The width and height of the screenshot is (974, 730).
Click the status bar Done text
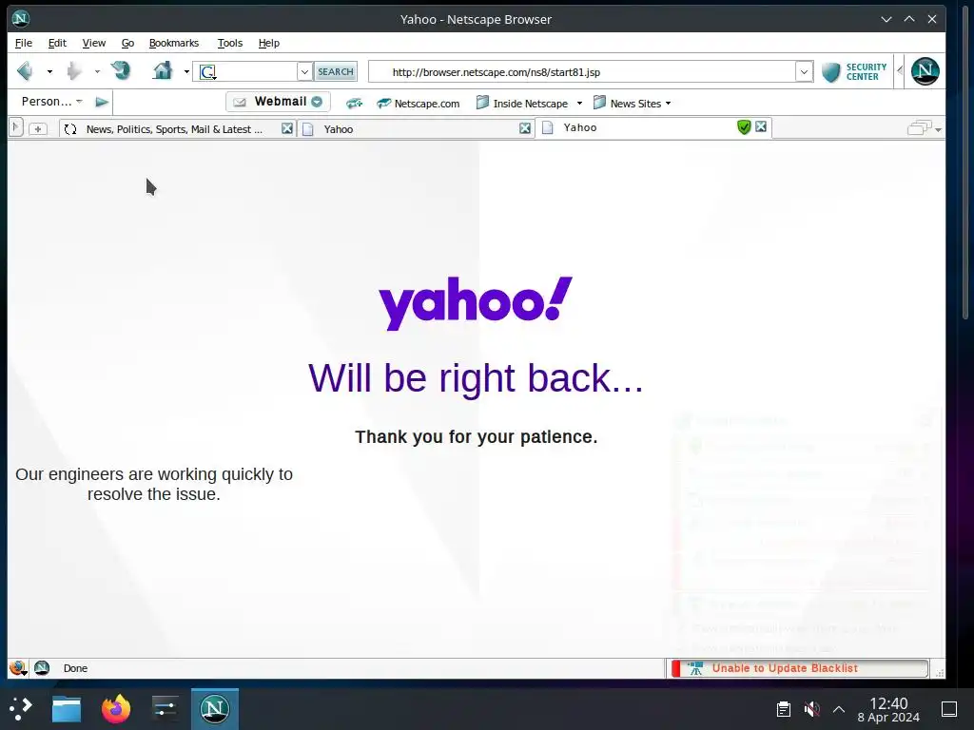point(75,668)
